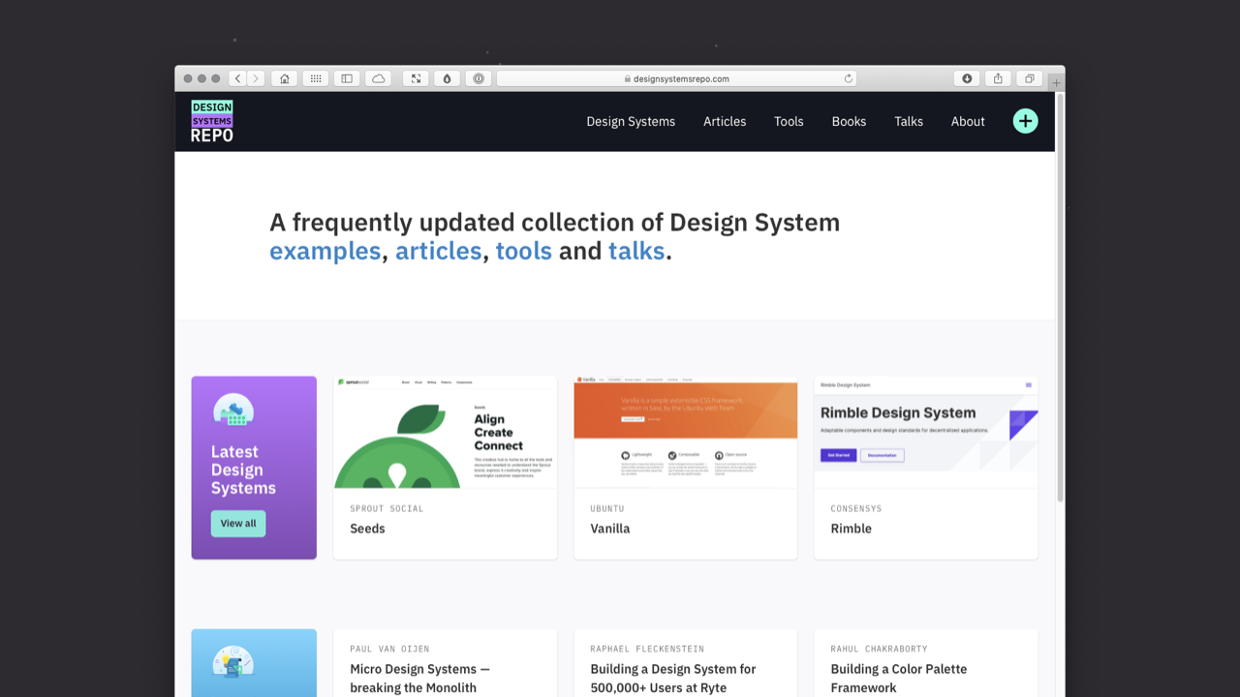This screenshot has width=1240, height=697.
Task: Click the address bar showing designsystemsrepo.com
Action: tap(676, 78)
